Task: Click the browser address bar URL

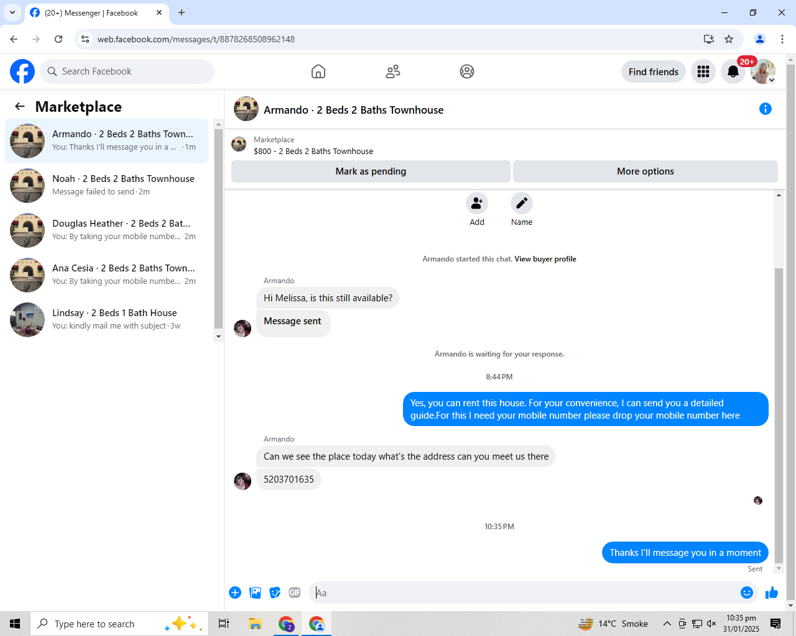Action: (196, 39)
